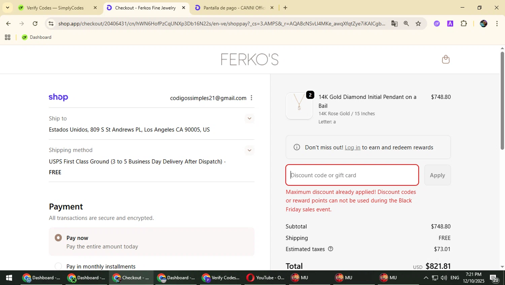Open a new browser tab
505x285 pixels.
coord(285,8)
